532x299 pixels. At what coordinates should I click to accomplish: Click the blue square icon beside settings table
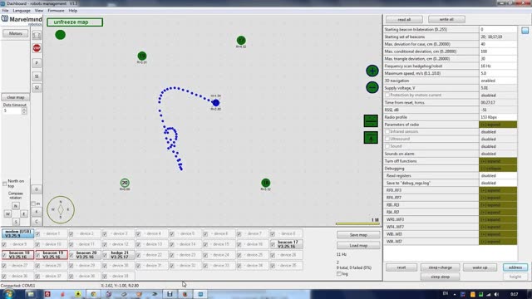pyautogui.click(x=525, y=31)
